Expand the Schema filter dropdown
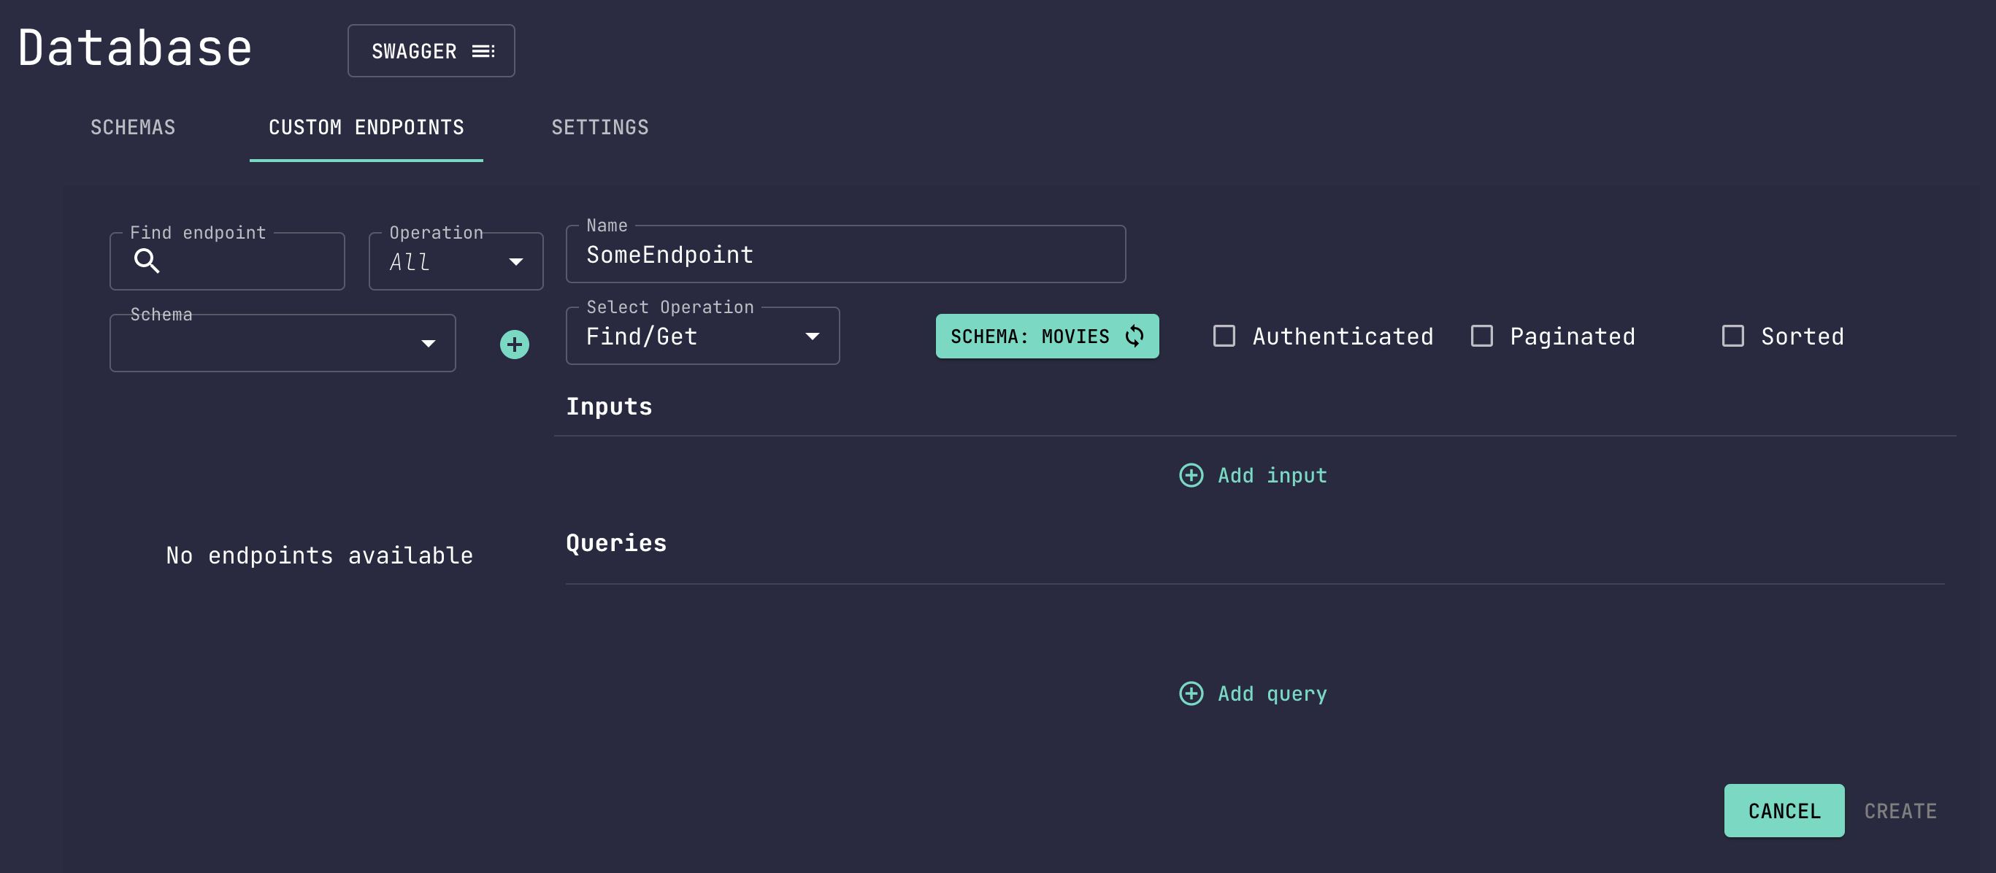This screenshot has height=873, width=1996. 283,343
